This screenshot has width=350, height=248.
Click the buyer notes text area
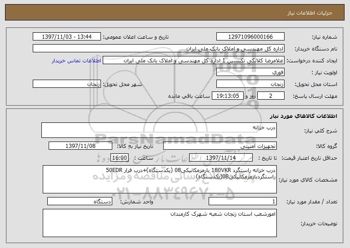[160, 223]
